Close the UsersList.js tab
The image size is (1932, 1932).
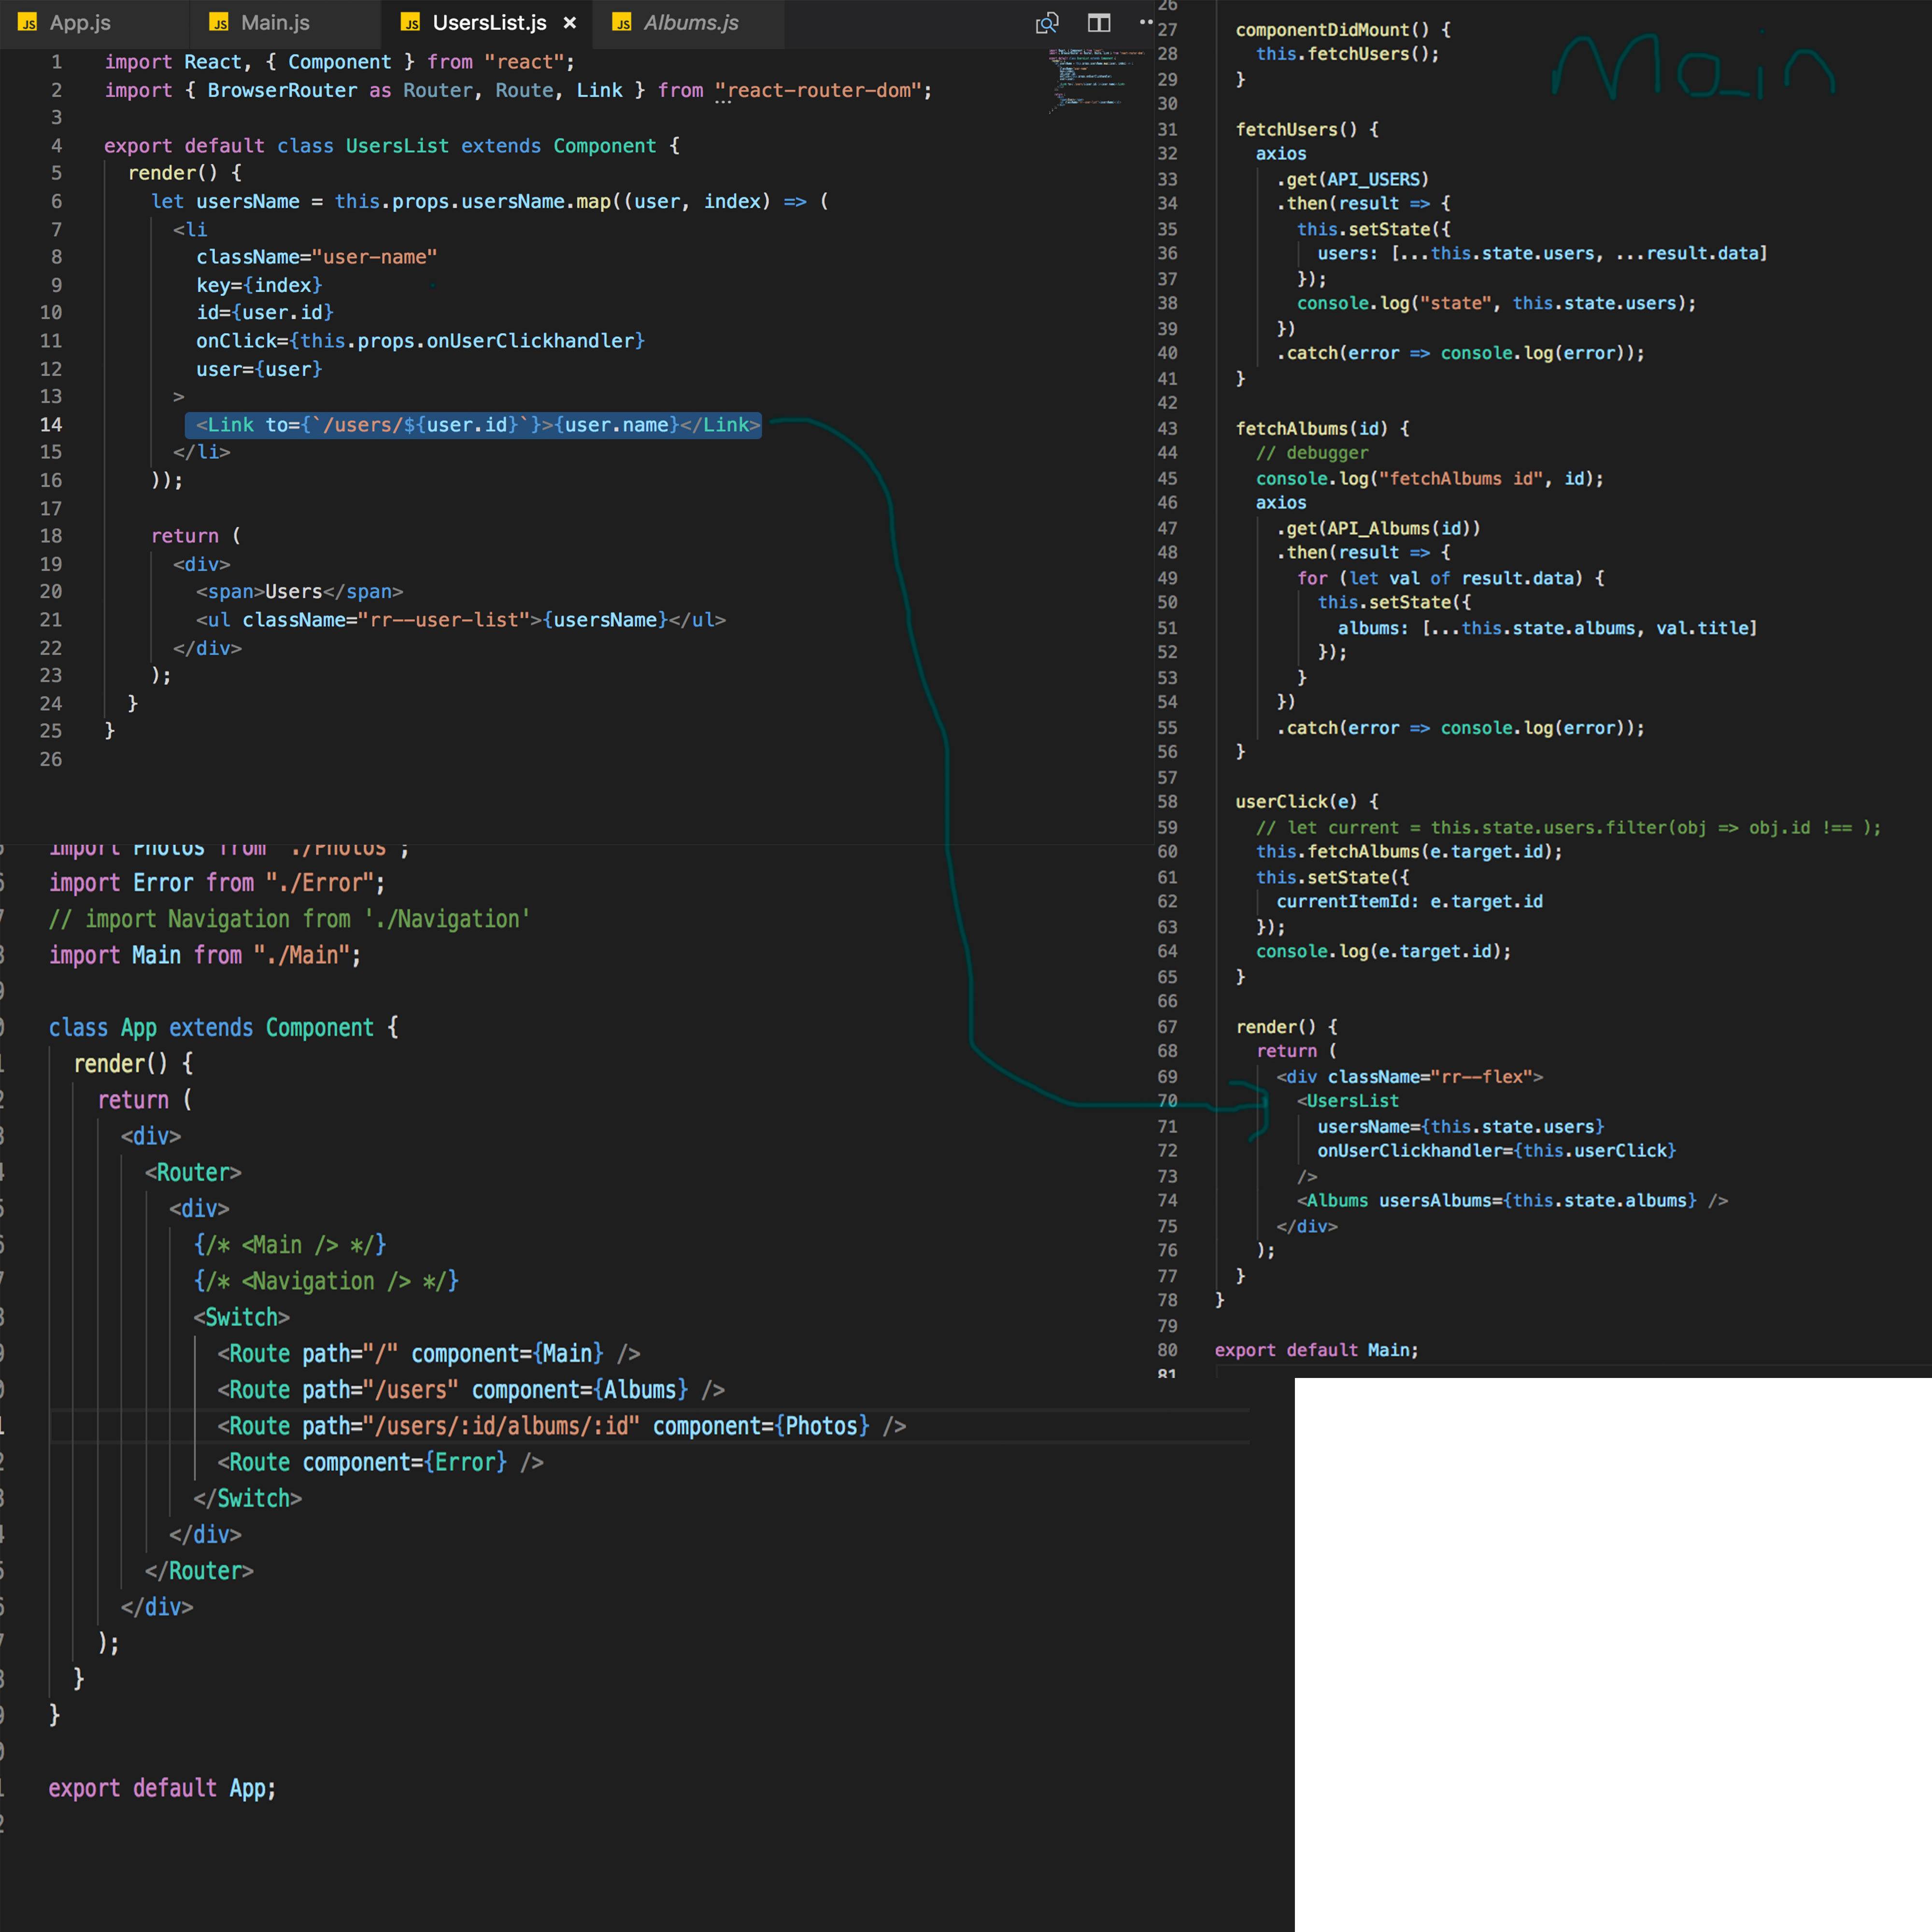[570, 23]
